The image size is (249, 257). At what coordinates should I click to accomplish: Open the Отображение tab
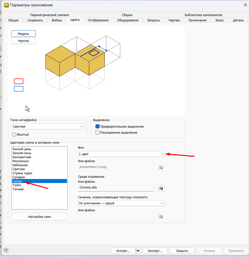[98, 20]
